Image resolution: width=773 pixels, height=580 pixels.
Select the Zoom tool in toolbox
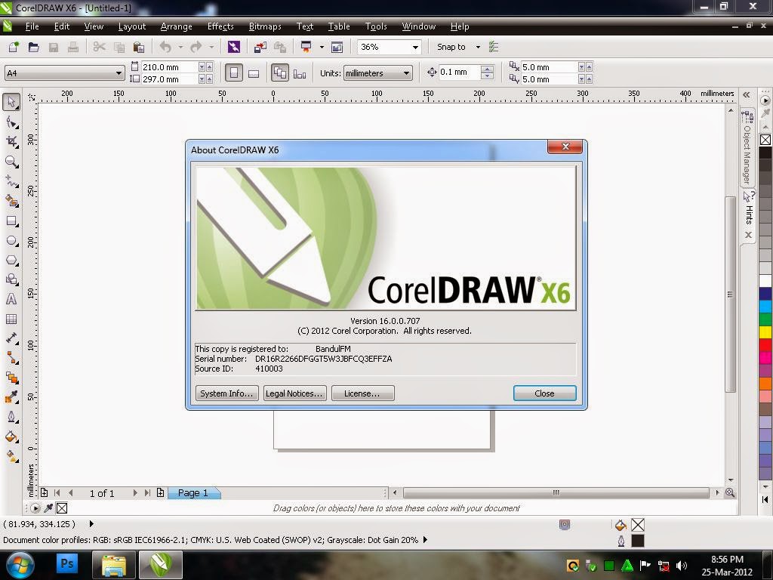point(11,162)
